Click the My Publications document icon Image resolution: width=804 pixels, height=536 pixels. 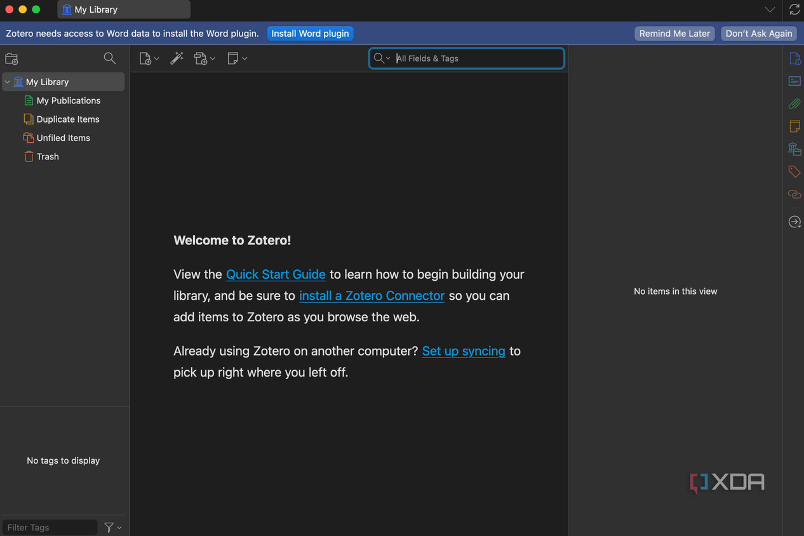tap(29, 100)
